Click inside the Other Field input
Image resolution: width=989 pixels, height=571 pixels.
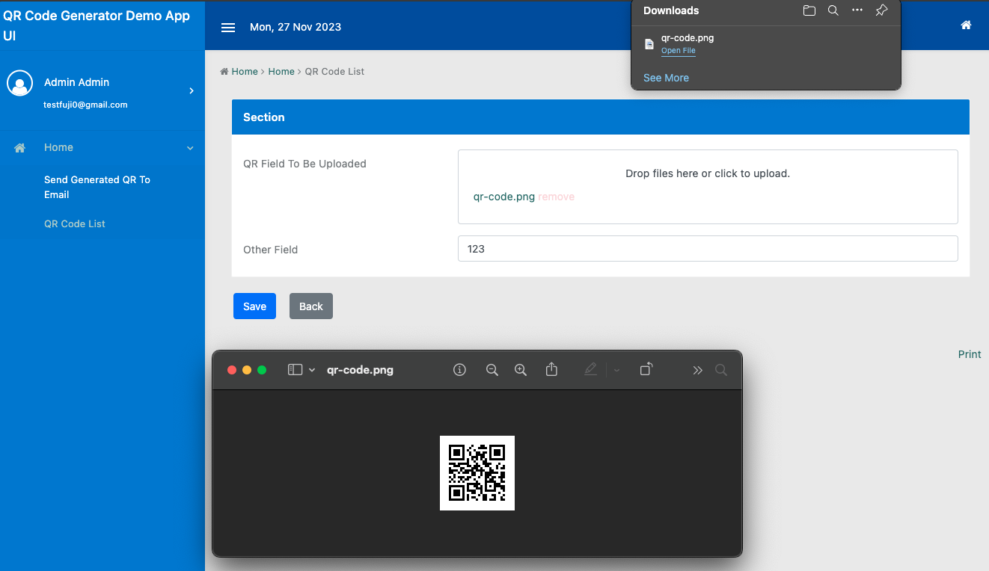click(708, 249)
